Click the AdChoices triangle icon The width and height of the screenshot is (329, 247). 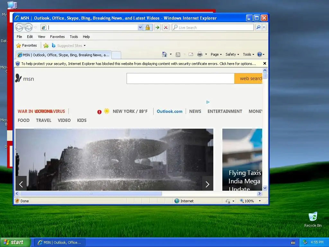tap(208, 102)
